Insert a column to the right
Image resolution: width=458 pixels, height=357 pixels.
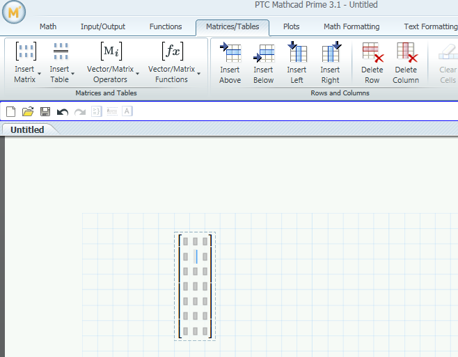(x=331, y=63)
